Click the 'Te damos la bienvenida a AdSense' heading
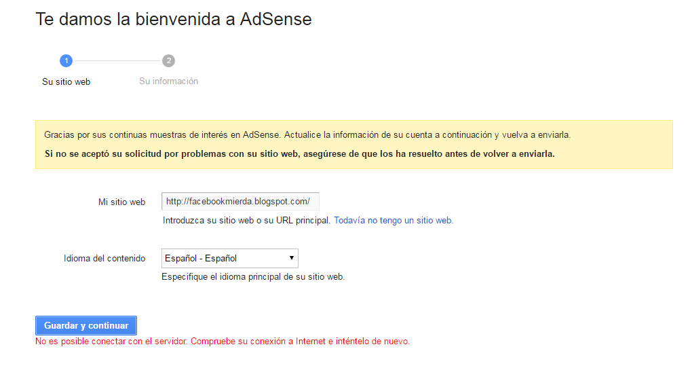This screenshot has height=385, width=690. click(174, 20)
